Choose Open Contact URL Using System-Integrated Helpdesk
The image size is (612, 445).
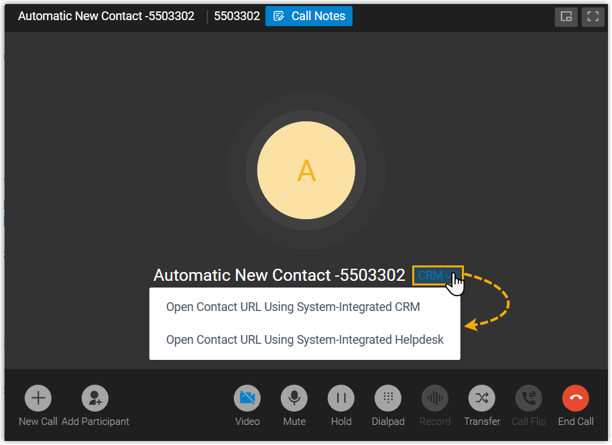coord(305,340)
